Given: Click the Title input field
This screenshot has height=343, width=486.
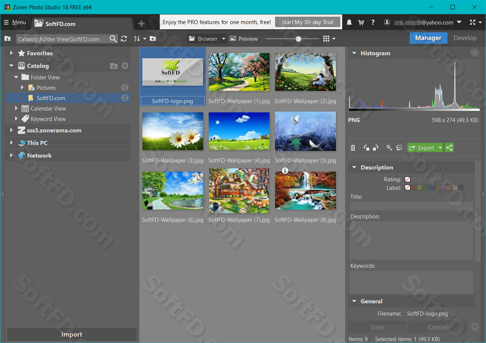Looking at the screenshot, I should coord(411,206).
